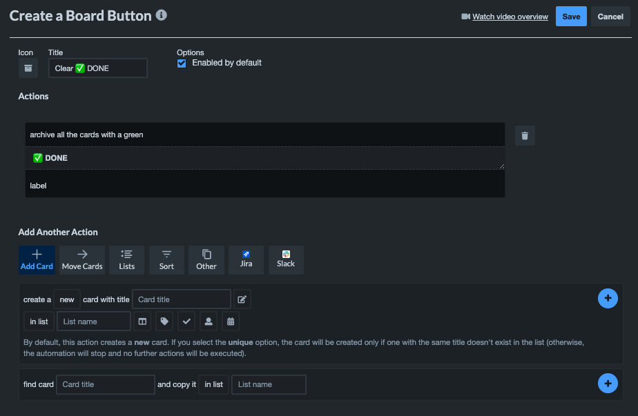
Task: Click the checklist checkmark icon
Action: [186, 321]
